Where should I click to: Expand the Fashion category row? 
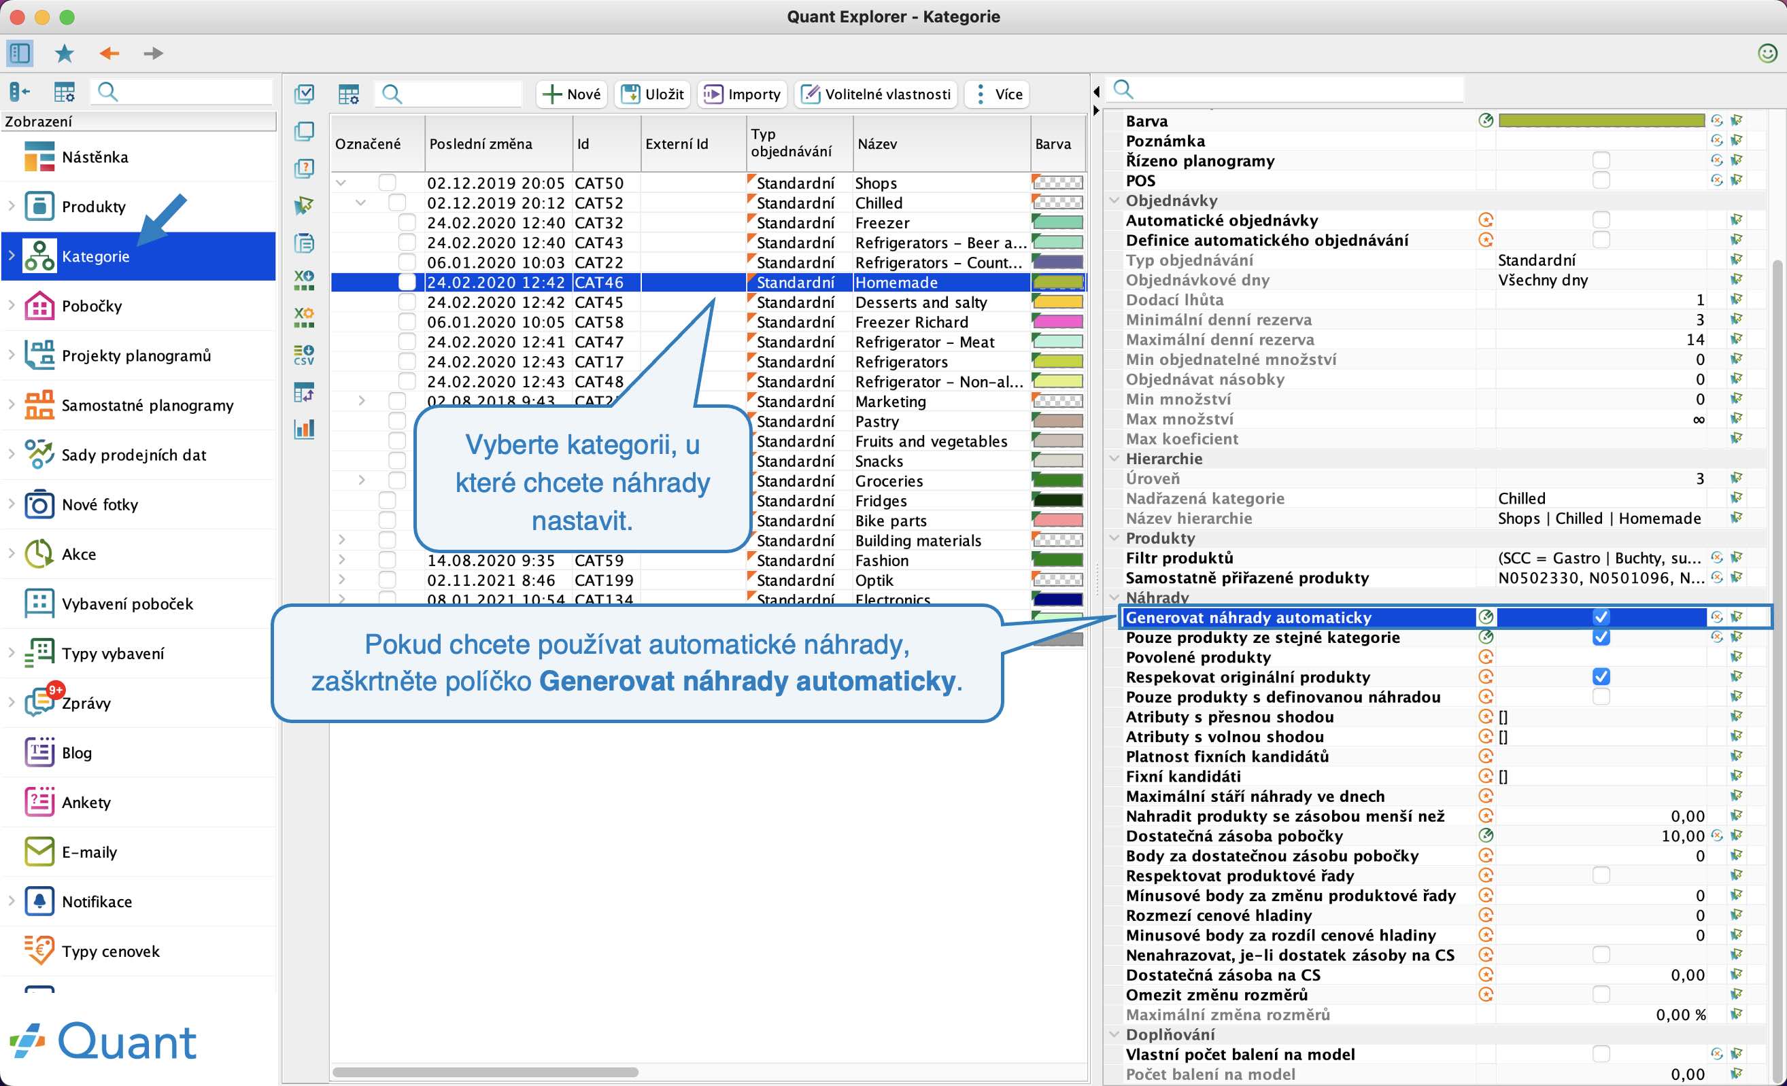pos(341,560)
